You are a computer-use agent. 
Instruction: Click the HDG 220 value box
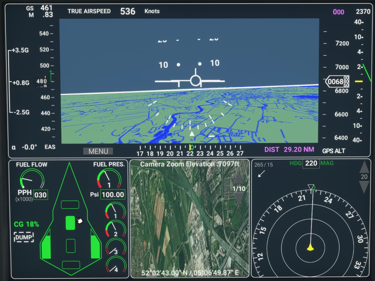click(x=311, y=164)
